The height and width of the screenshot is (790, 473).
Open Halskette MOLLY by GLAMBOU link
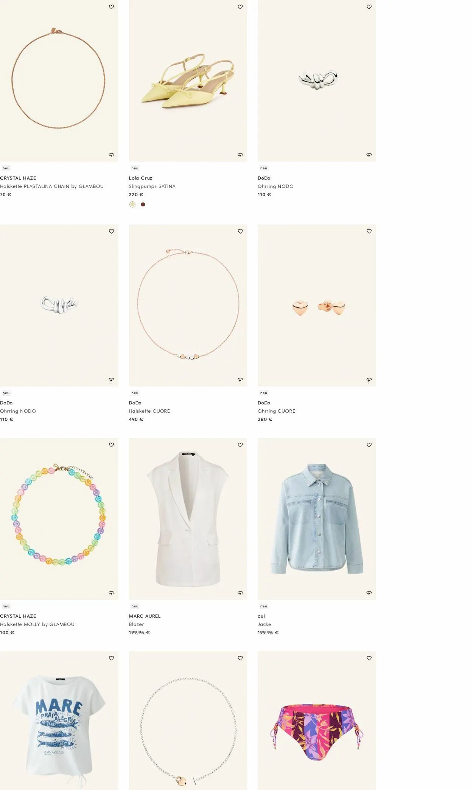click(x=37, y=624)
